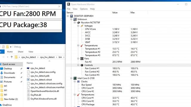Viewport: 191px width, 107px height.
Task: Click the cpu_hw_detect application icon
Action: 28,68
